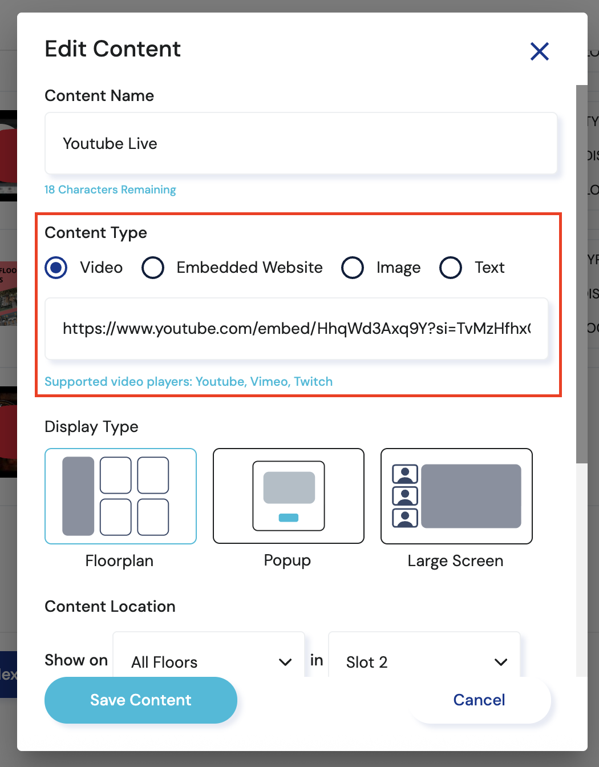Screen dimensions: 599x767
Task: Click the chevron arrow in All Floors dropdown
Action: 285,662
